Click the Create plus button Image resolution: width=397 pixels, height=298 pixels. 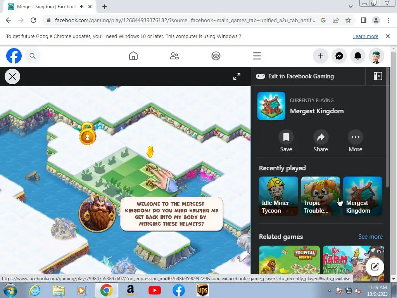point(321,56)
